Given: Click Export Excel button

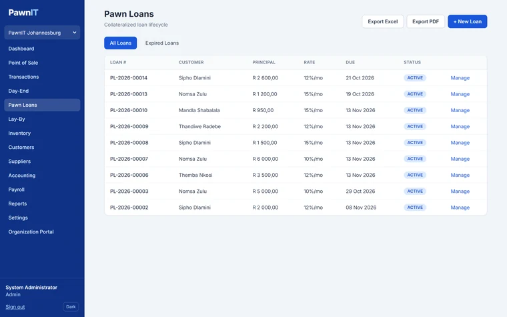Looking at the screenshot, I should 383,21.
